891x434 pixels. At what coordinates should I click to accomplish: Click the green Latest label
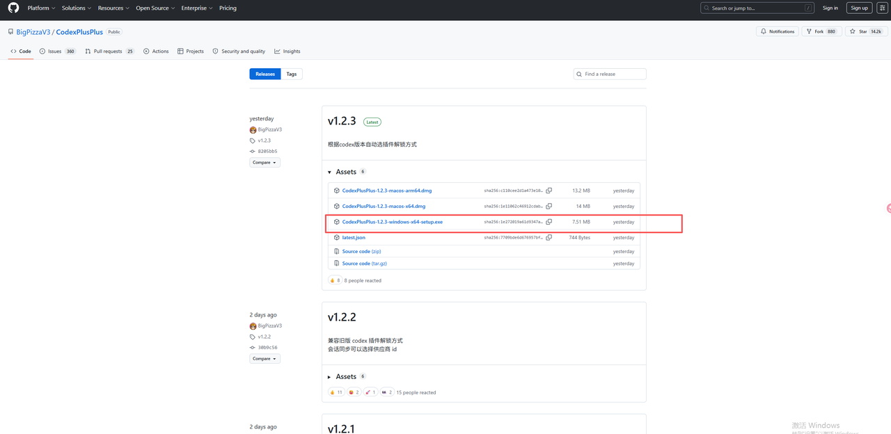click(x=372, y=122)
